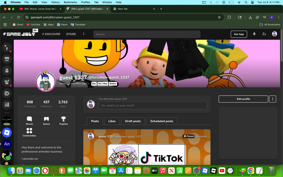The image size is (283, 177).
Task: Open the Chrome profile avatar button
Action: tap(271, 17)
